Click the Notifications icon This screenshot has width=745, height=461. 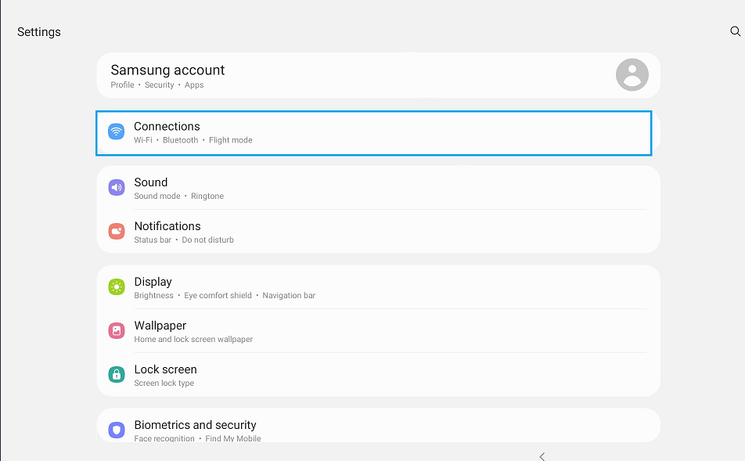(x=116, y=232)
